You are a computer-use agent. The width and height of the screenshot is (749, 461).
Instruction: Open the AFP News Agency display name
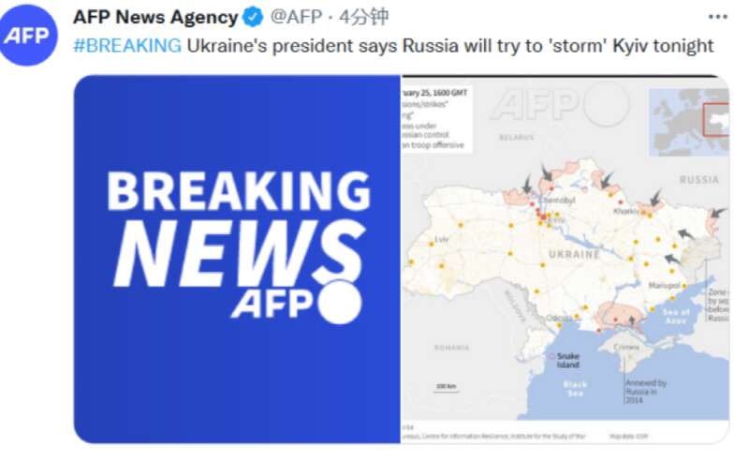point(155,17)
